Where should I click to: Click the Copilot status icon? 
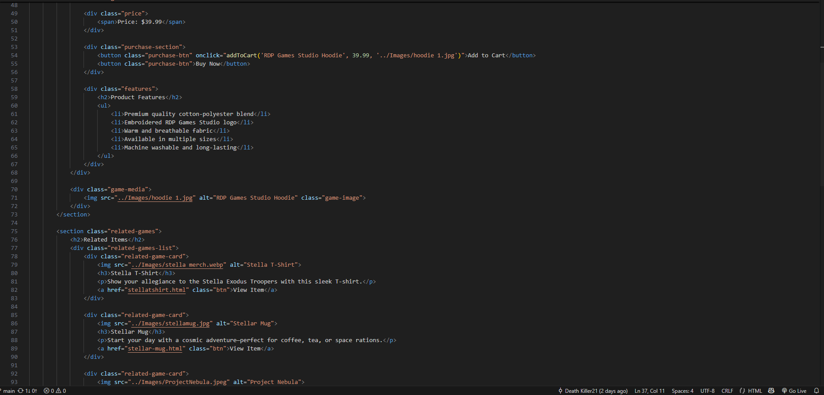[x=771, y=391]
